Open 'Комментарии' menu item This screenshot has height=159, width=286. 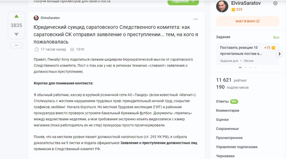pyautogui.click(x=228, y=110)
